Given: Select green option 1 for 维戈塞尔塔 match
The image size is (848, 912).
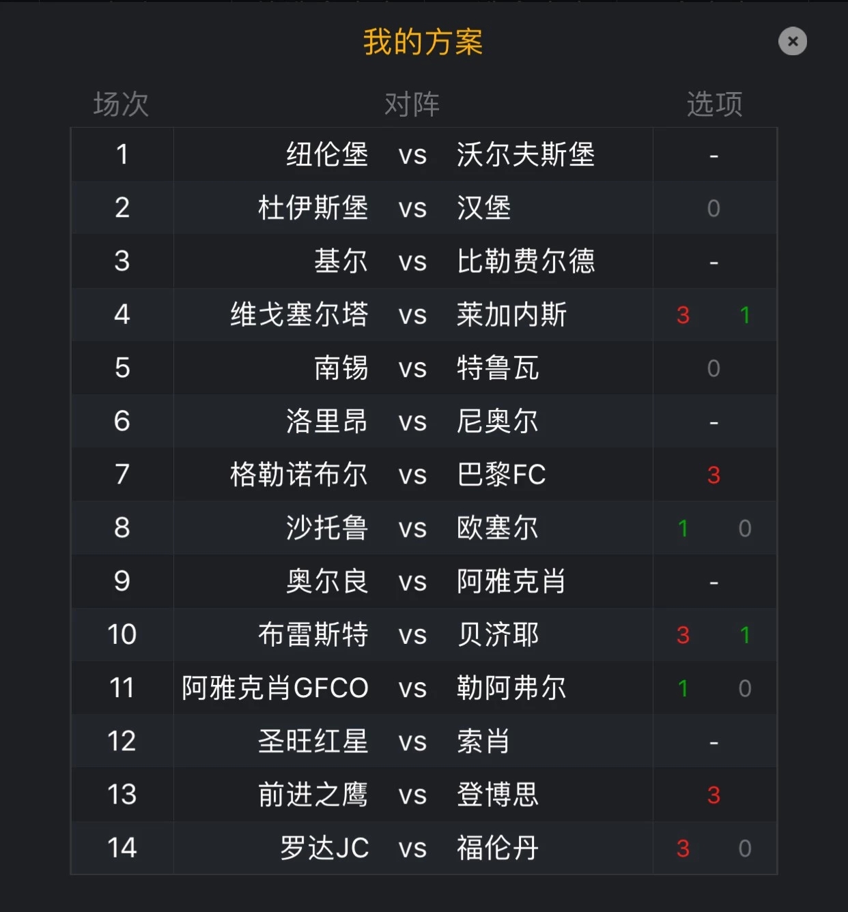Looking at the screenshot, I should 745,315.
